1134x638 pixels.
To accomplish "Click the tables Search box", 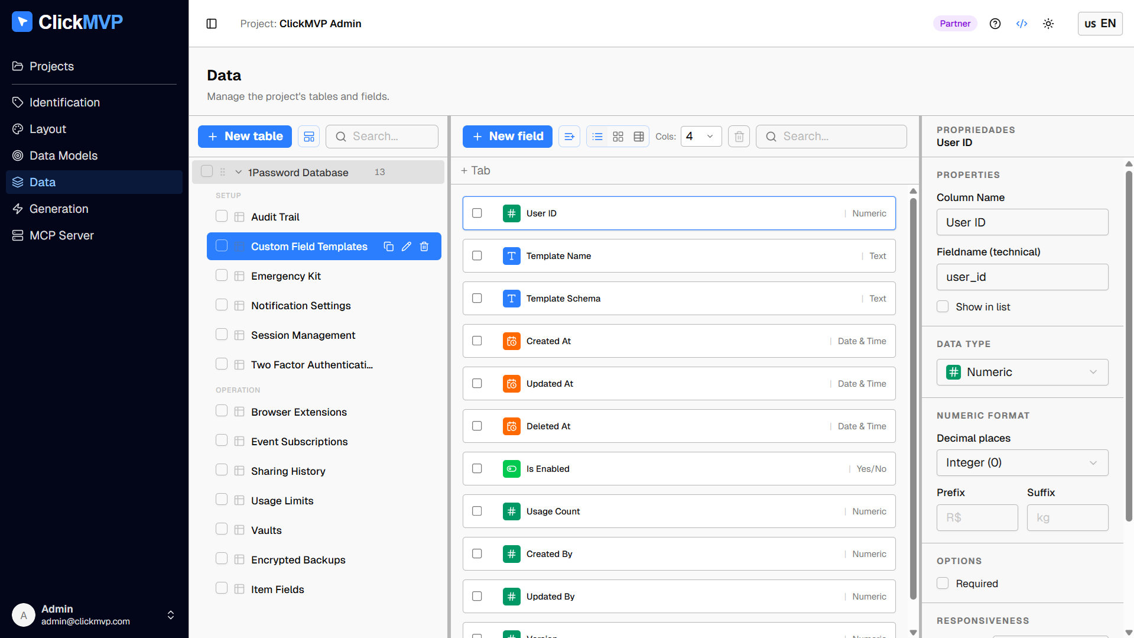I will coord(382,137).
